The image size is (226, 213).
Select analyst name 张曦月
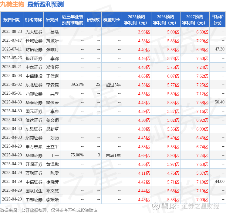[52, 50]
